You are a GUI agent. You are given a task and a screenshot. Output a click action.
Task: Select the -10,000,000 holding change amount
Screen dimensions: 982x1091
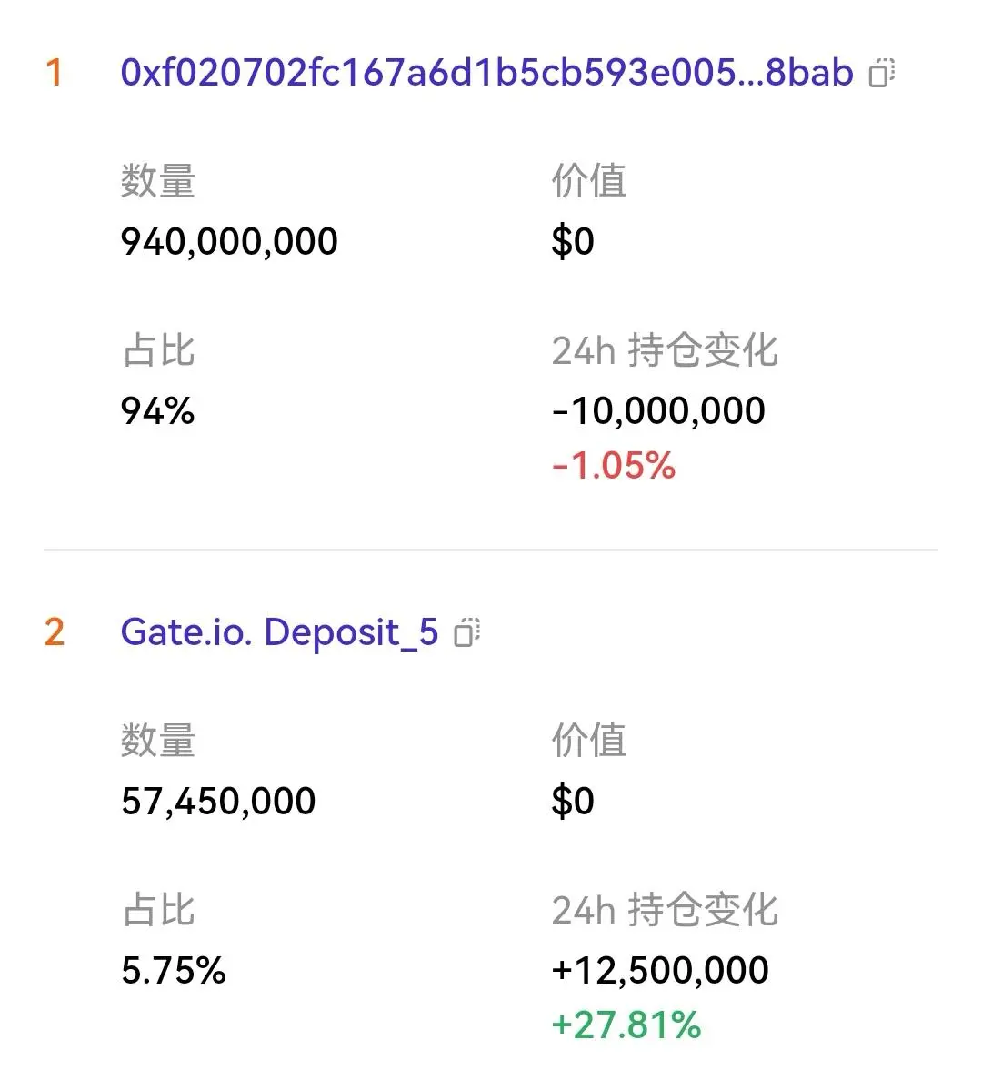tap(658, 411)
